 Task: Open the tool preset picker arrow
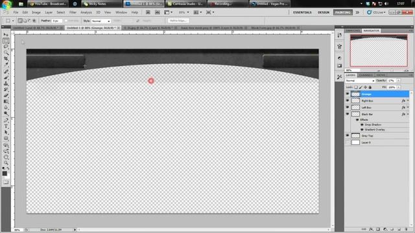pyautogui.click(x=13, y=21)
